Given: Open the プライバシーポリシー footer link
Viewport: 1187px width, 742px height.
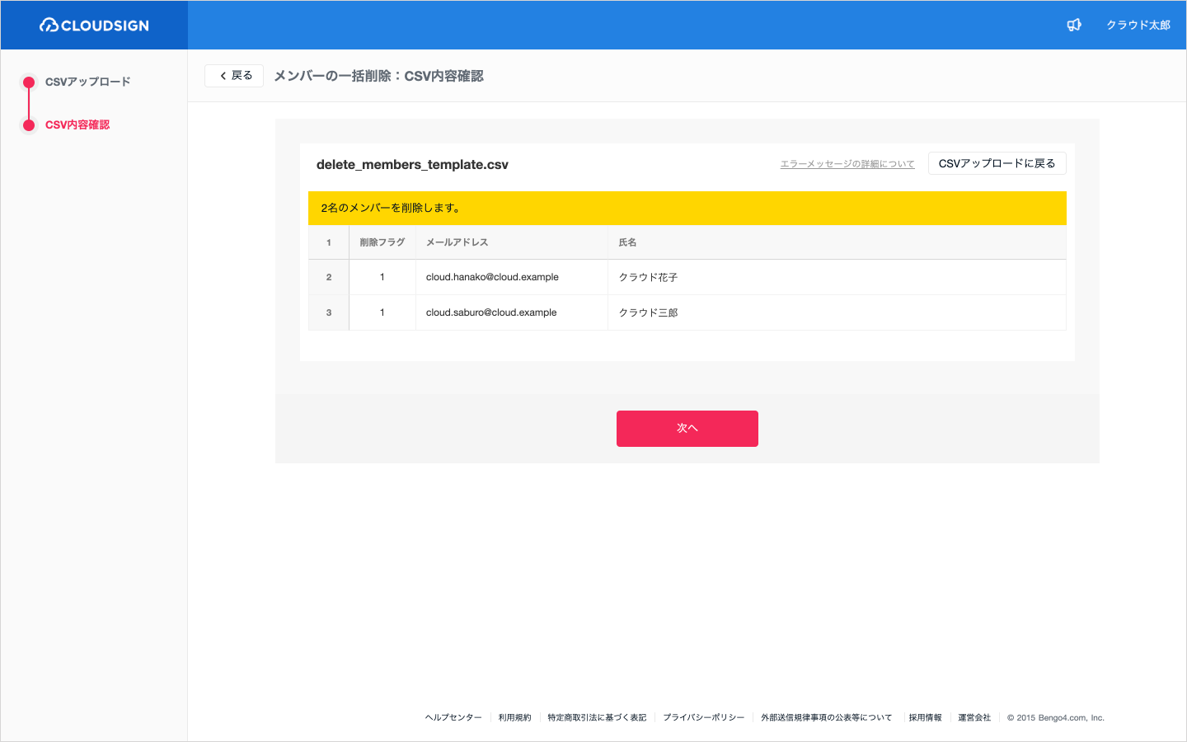Looking at the screenshot, I should tap(703, 717).
